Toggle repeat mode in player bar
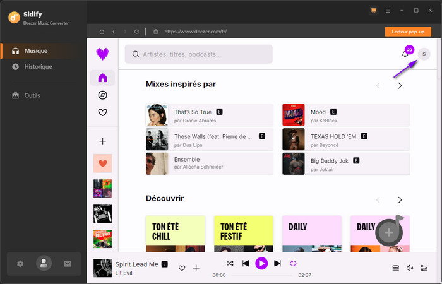442x284 pixels. click(x=293, y=263)
